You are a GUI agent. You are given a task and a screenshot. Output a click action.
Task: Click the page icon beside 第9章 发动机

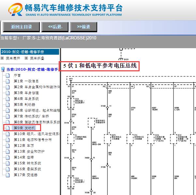point(8,128)
